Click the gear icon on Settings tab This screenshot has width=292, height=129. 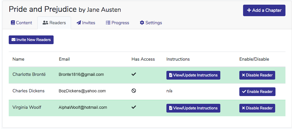[142, 23]
